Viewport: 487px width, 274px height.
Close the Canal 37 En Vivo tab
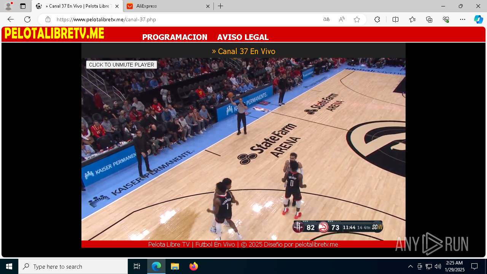click(117, 6)
